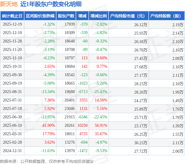Select the date cell 2025-07-31
The width and height of the screenshot is (185, 164).
(13, 100)
